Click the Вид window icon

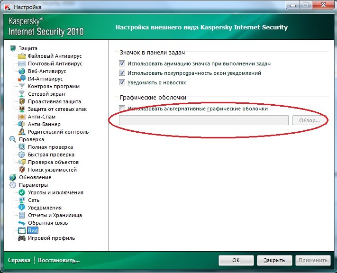(x=22, y=230)
